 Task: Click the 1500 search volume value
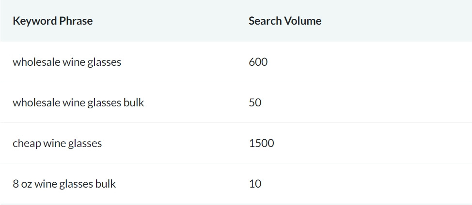[261, 143]
